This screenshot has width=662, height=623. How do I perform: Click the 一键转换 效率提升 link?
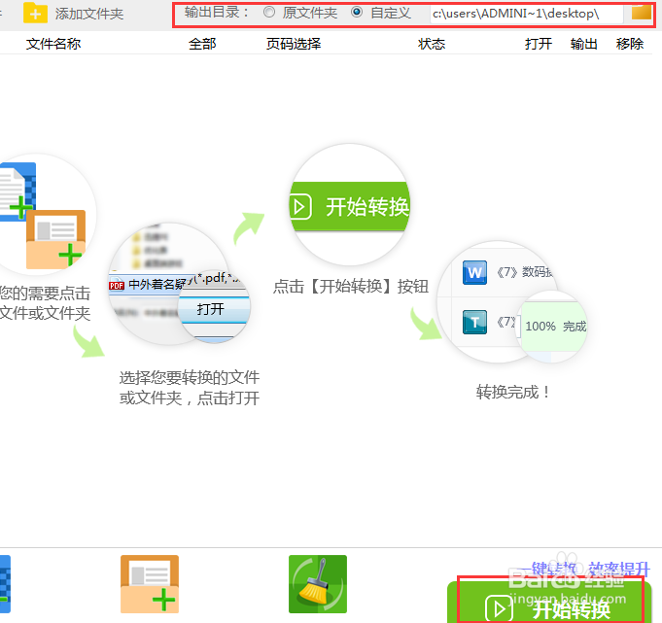point(586,569)
